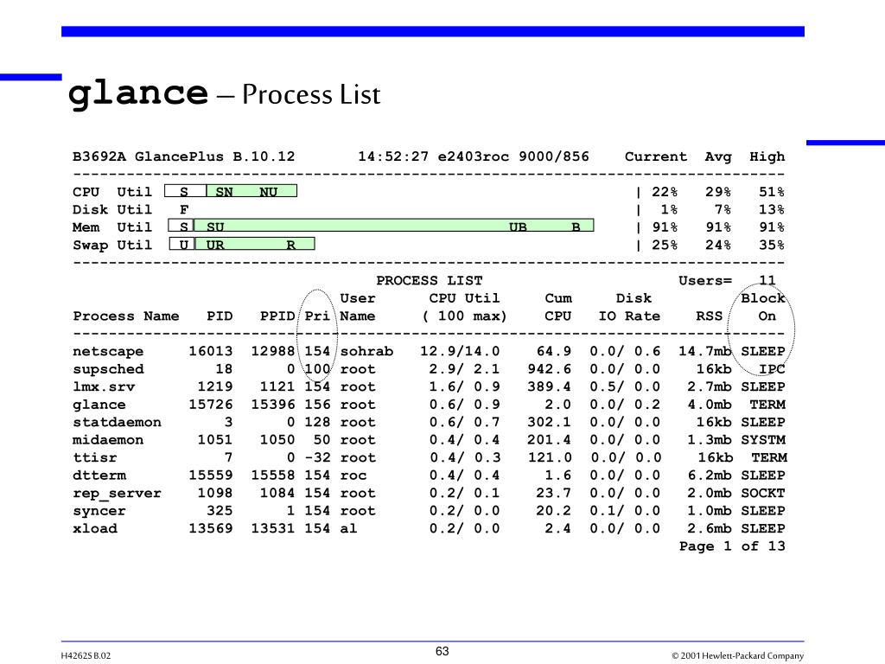Click the 14:52:27 timestamp
The image size is (885, 664).
click(x=393, y=156)
